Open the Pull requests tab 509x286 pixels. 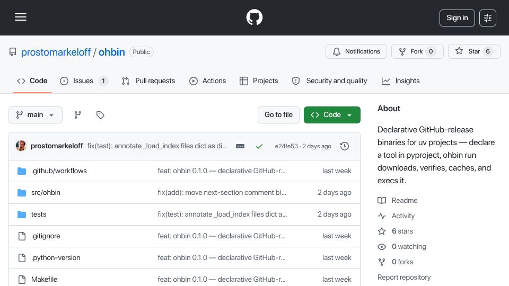148,81
